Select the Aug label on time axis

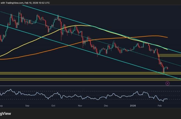coord(2,106)
